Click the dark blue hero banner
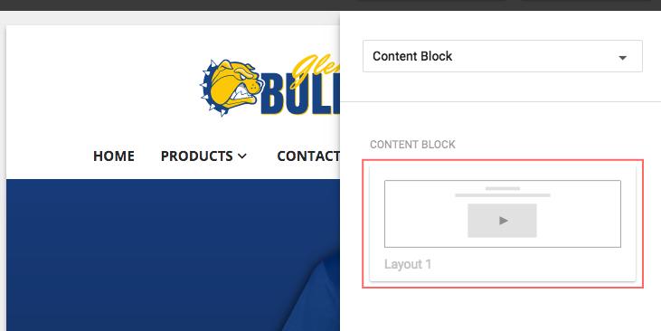The image size is (661, 331). coord(173,255)
